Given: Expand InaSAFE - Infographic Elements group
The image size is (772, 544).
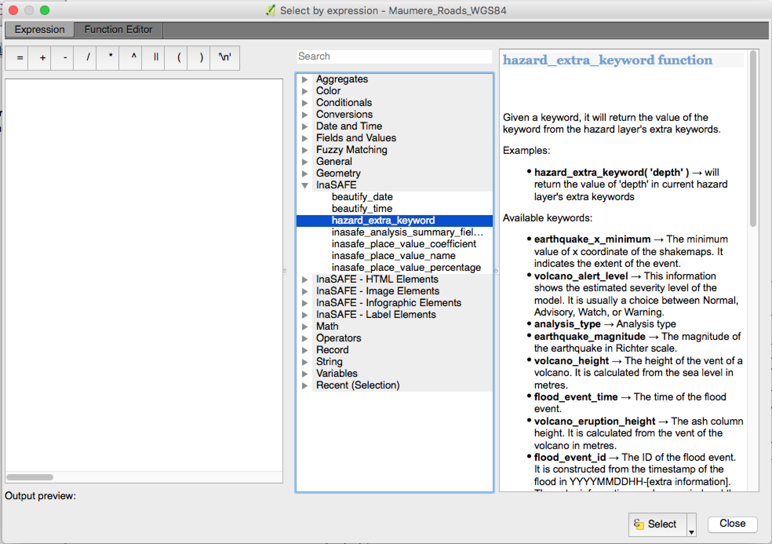Looking at the screenshot, I should click(305, 303).
